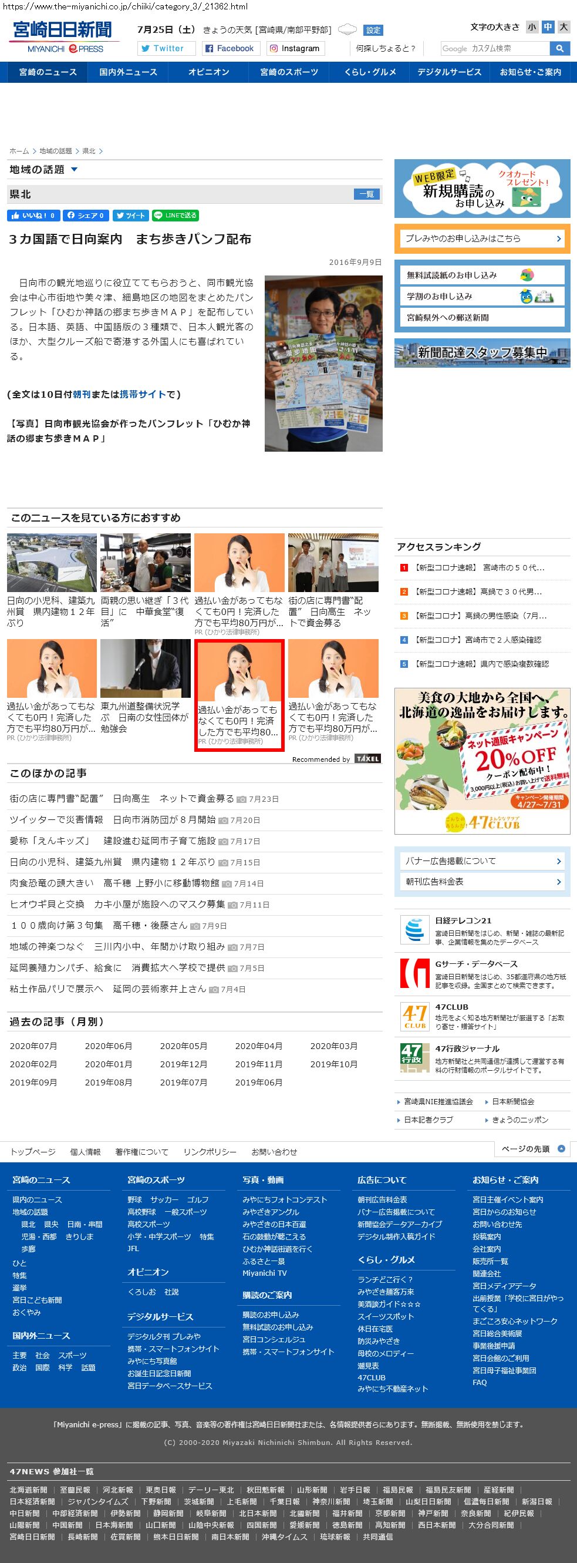Set text size to 小

(532, 26)
